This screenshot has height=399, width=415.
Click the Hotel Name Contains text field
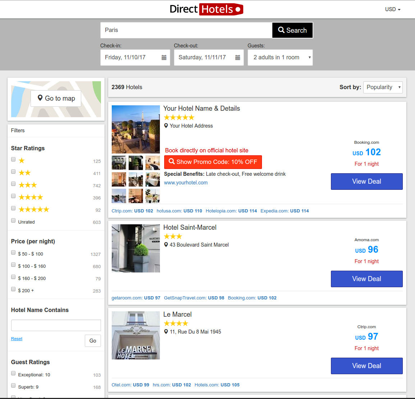click(x=56, y=325)
